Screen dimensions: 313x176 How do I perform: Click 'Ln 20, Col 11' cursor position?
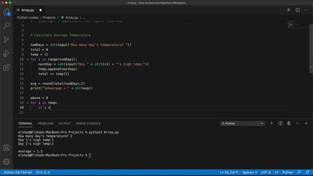coord(229,173)
